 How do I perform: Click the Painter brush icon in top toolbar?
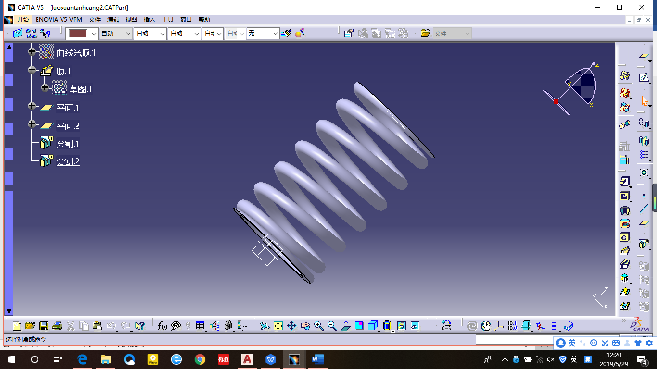point(286,33)
